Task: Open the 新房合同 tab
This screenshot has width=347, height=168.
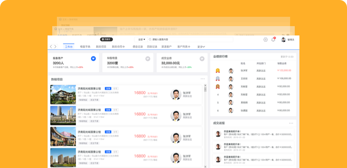Action: 117,47
